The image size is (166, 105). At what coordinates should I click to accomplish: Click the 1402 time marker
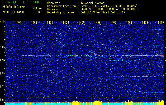click(x=34, y=22)
